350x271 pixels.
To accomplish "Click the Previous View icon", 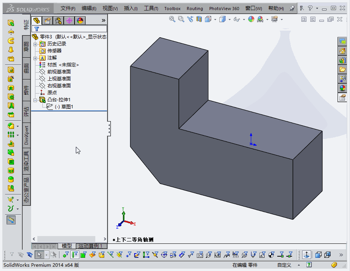I will (190, 19).
